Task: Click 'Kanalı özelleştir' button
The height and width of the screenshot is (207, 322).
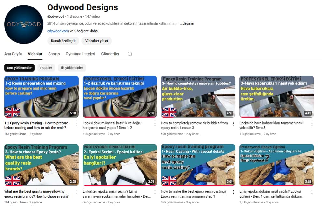Action: click(63, 41)
